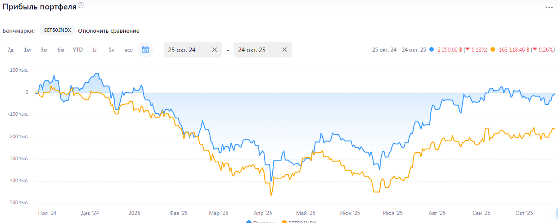Open the calendar date picker icon

click(x=145, y=50)
